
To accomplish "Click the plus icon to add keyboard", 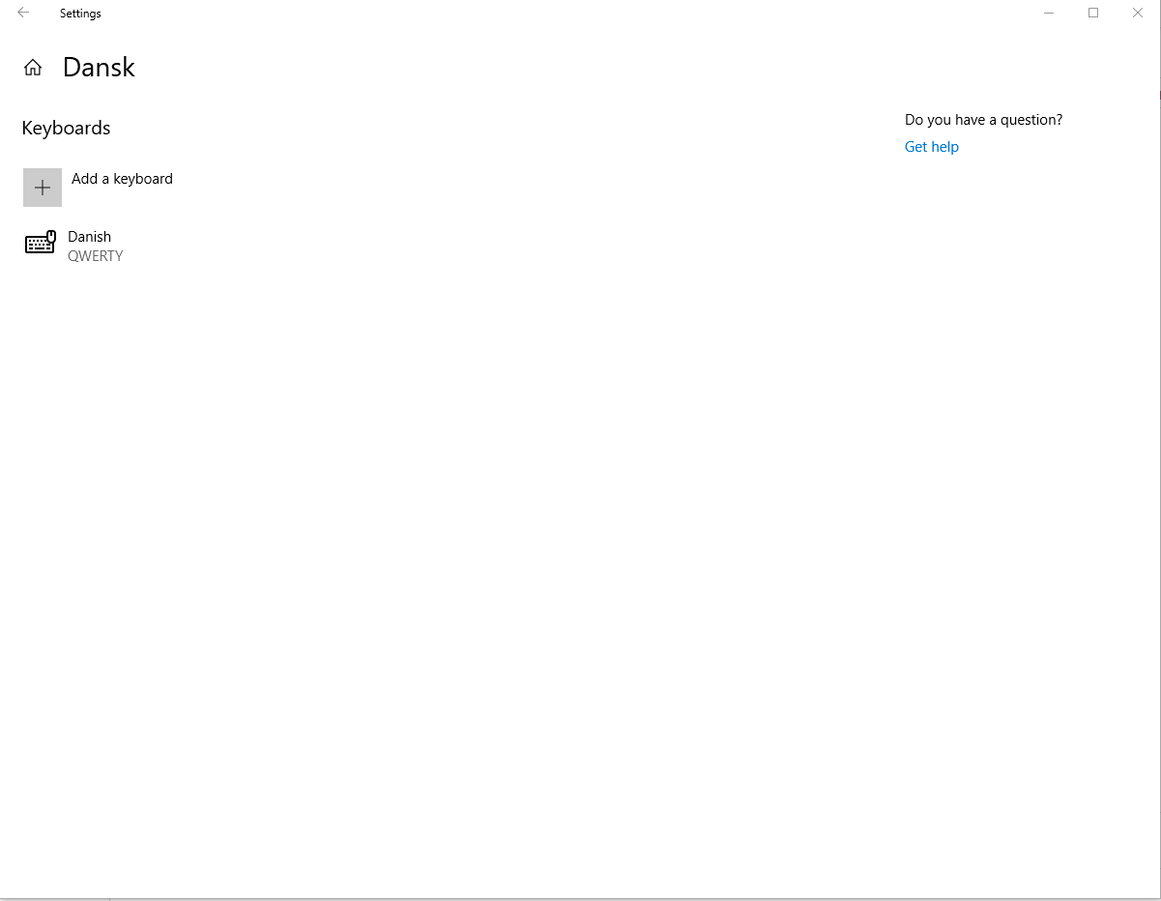I will [x=43, y=188].
